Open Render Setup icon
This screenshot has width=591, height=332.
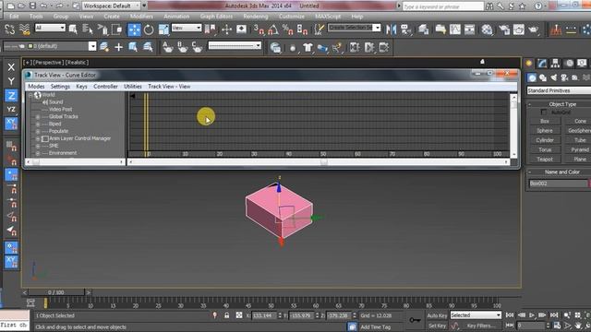click(x=504, y=30)
